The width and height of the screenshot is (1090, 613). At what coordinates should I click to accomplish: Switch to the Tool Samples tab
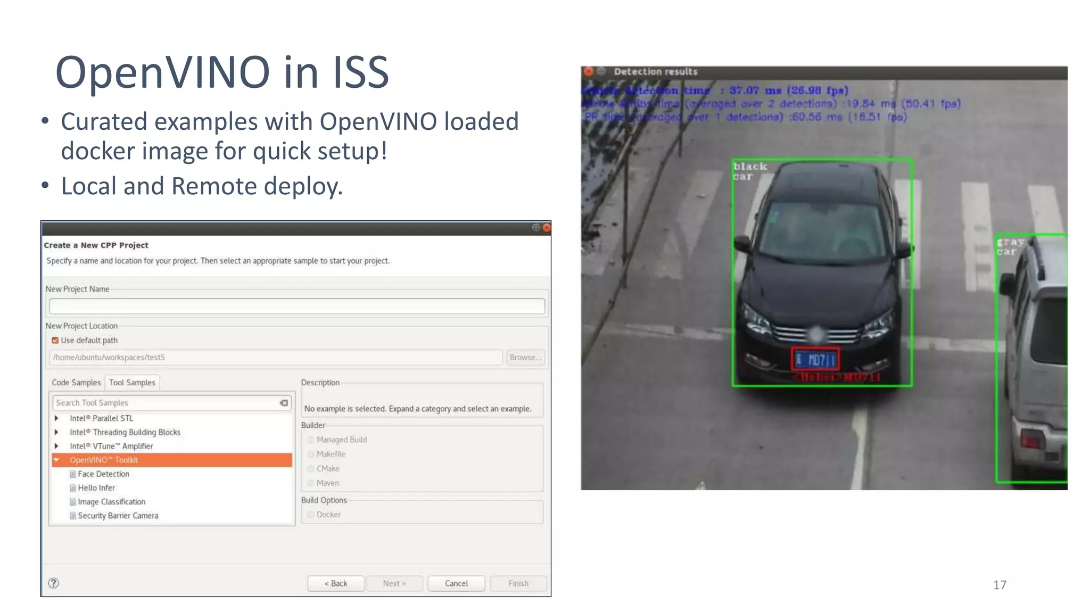(x=132, y=383)
